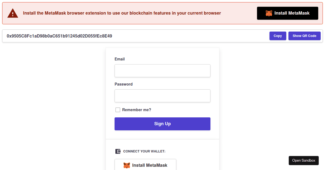This screenshot has width=325, height=170.
Task: Click the Email field label
Action: pos(120,59)
